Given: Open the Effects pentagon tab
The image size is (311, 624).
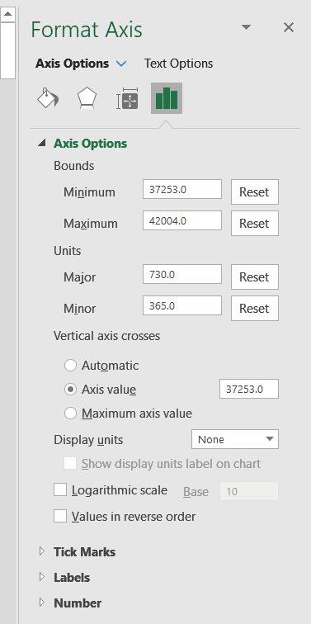Looking at the screenshot, I should click(87, 98).
